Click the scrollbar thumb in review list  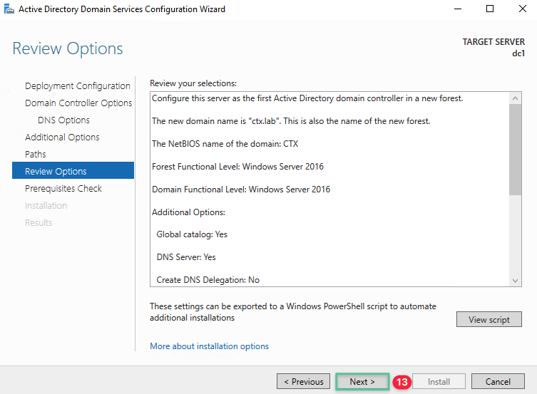515,150
